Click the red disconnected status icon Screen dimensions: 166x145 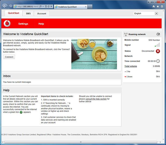tap(158, 51)
